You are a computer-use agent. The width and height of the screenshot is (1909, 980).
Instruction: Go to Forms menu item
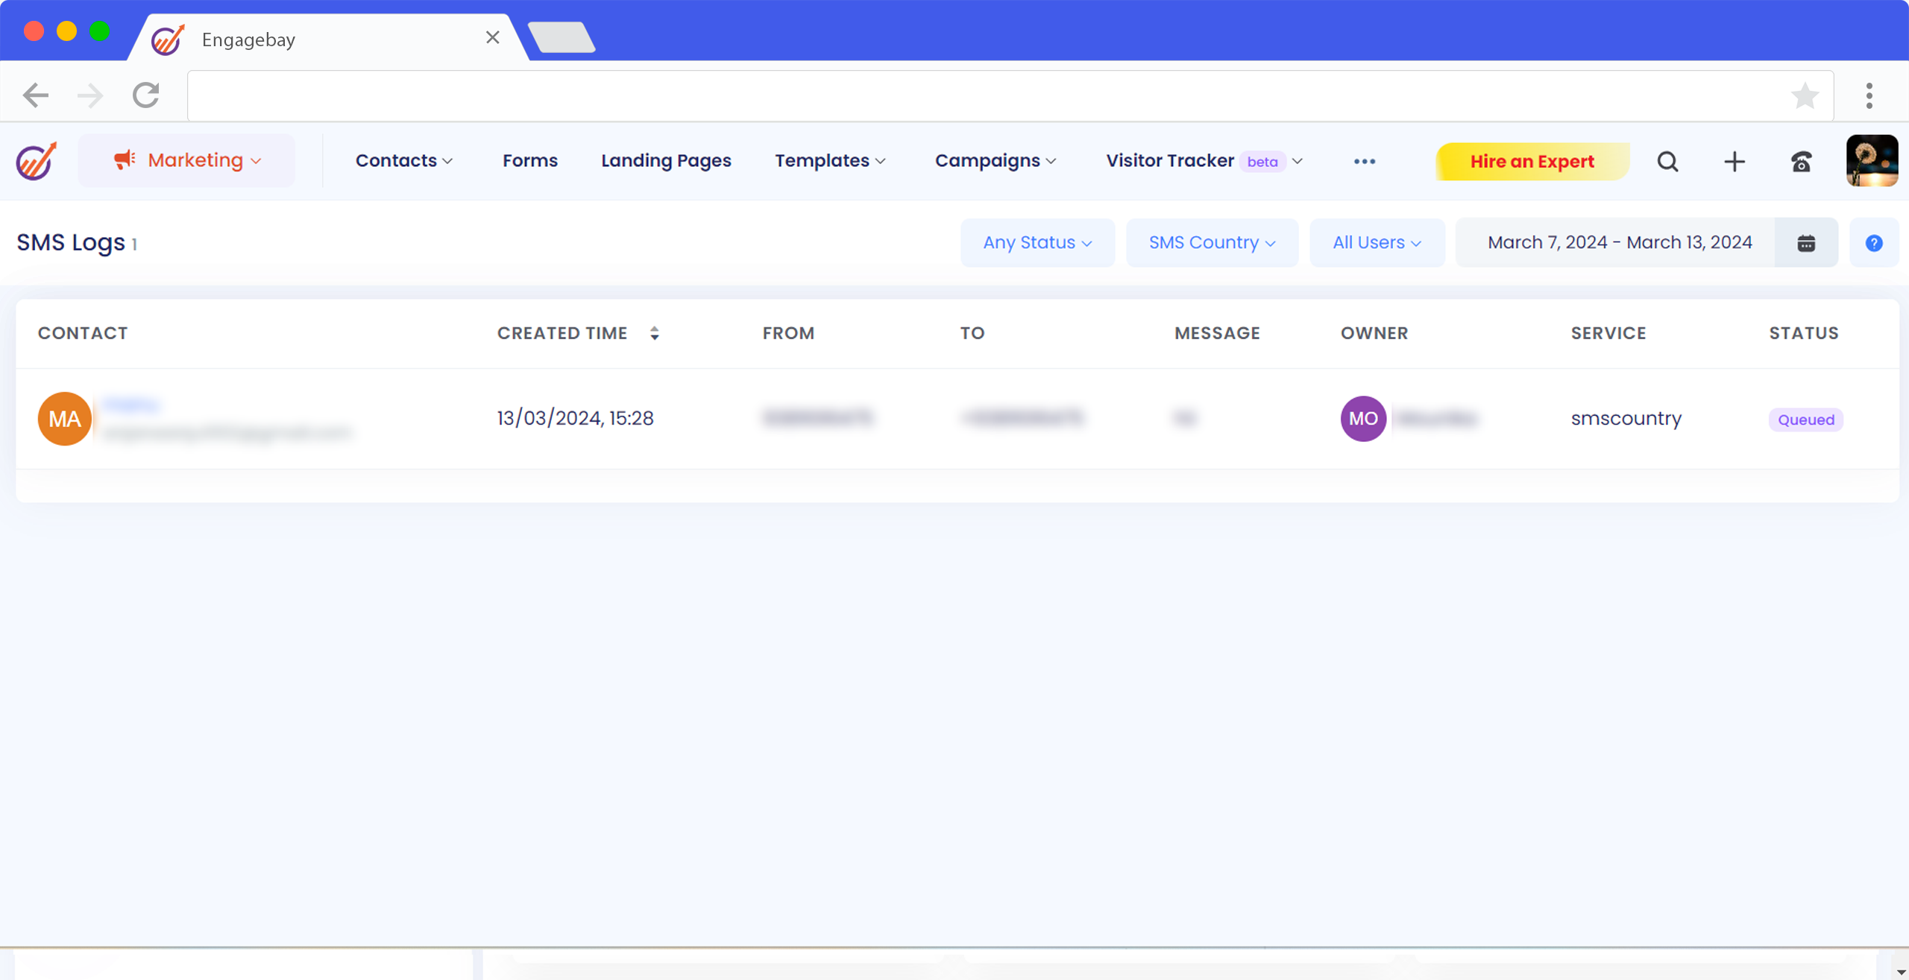(529, 161)
